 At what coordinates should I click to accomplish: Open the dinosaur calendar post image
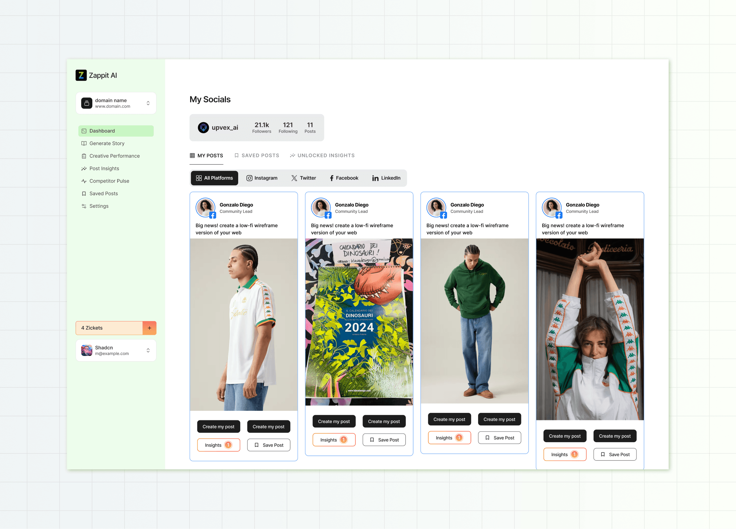[359, 322]
